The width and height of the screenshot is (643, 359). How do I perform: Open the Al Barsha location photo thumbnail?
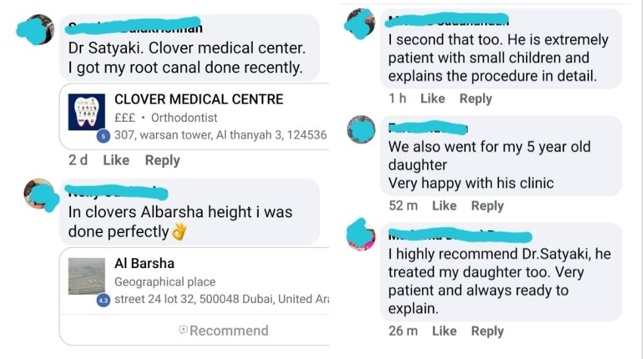pyautogui.click(x=86, y=276)
